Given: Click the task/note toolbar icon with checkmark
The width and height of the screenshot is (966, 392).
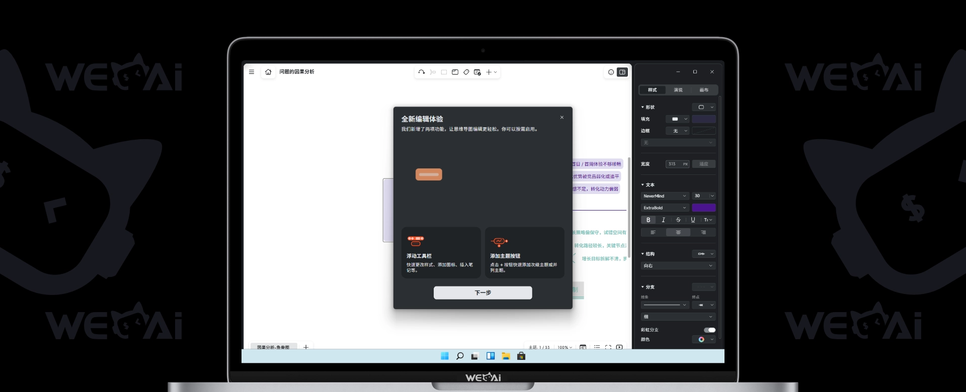Looking at the screenshot, I should point(477,72).
